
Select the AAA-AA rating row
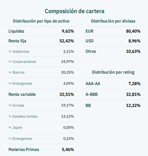[113, 84]
